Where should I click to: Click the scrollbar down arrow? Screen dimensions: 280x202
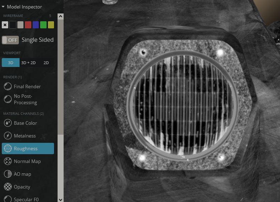(60, 200)
